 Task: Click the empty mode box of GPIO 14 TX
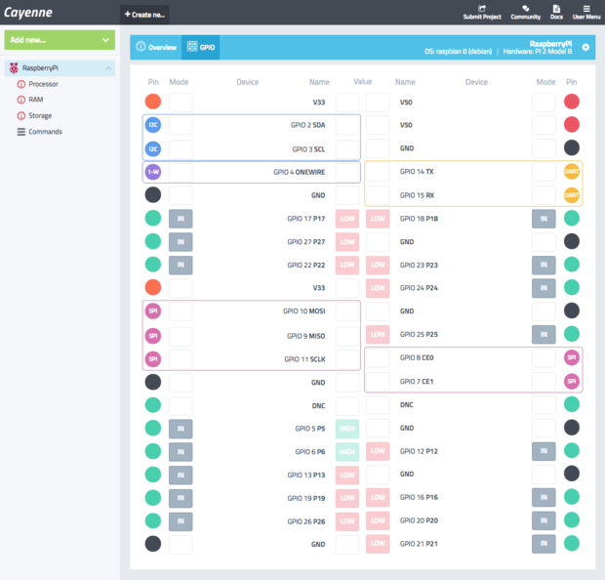[544, 172]
